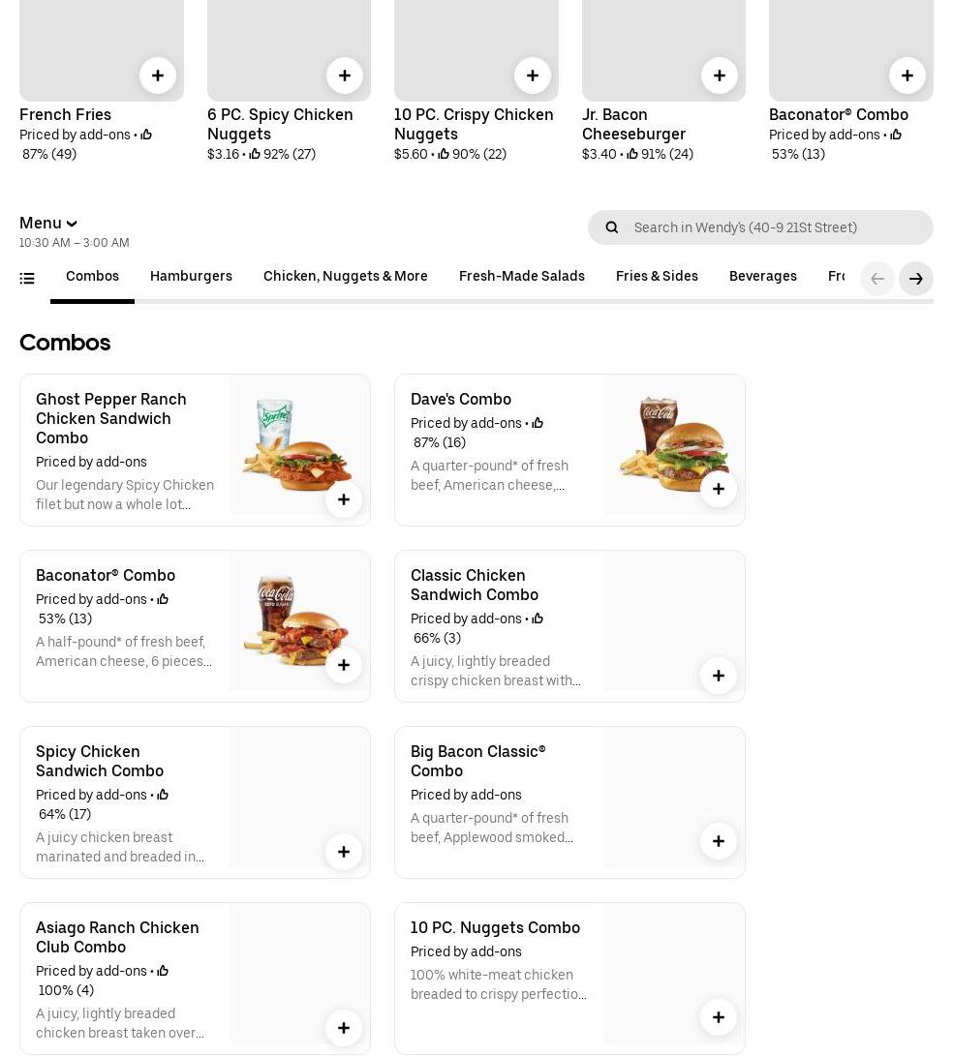
Task: Add Asiago Ranch Chicken Club Combo
Action: coord(343,1028)
